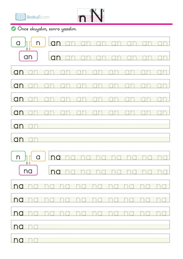Click the orange box containing letter n

click(x=38, y=42)
